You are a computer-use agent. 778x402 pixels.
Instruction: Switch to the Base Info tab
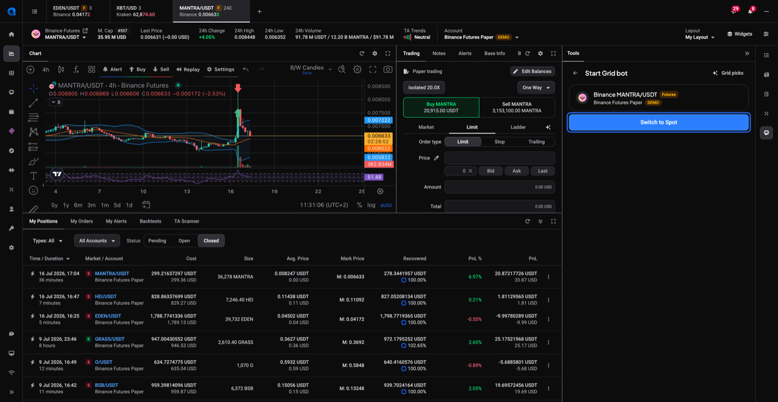coord(495,53)
